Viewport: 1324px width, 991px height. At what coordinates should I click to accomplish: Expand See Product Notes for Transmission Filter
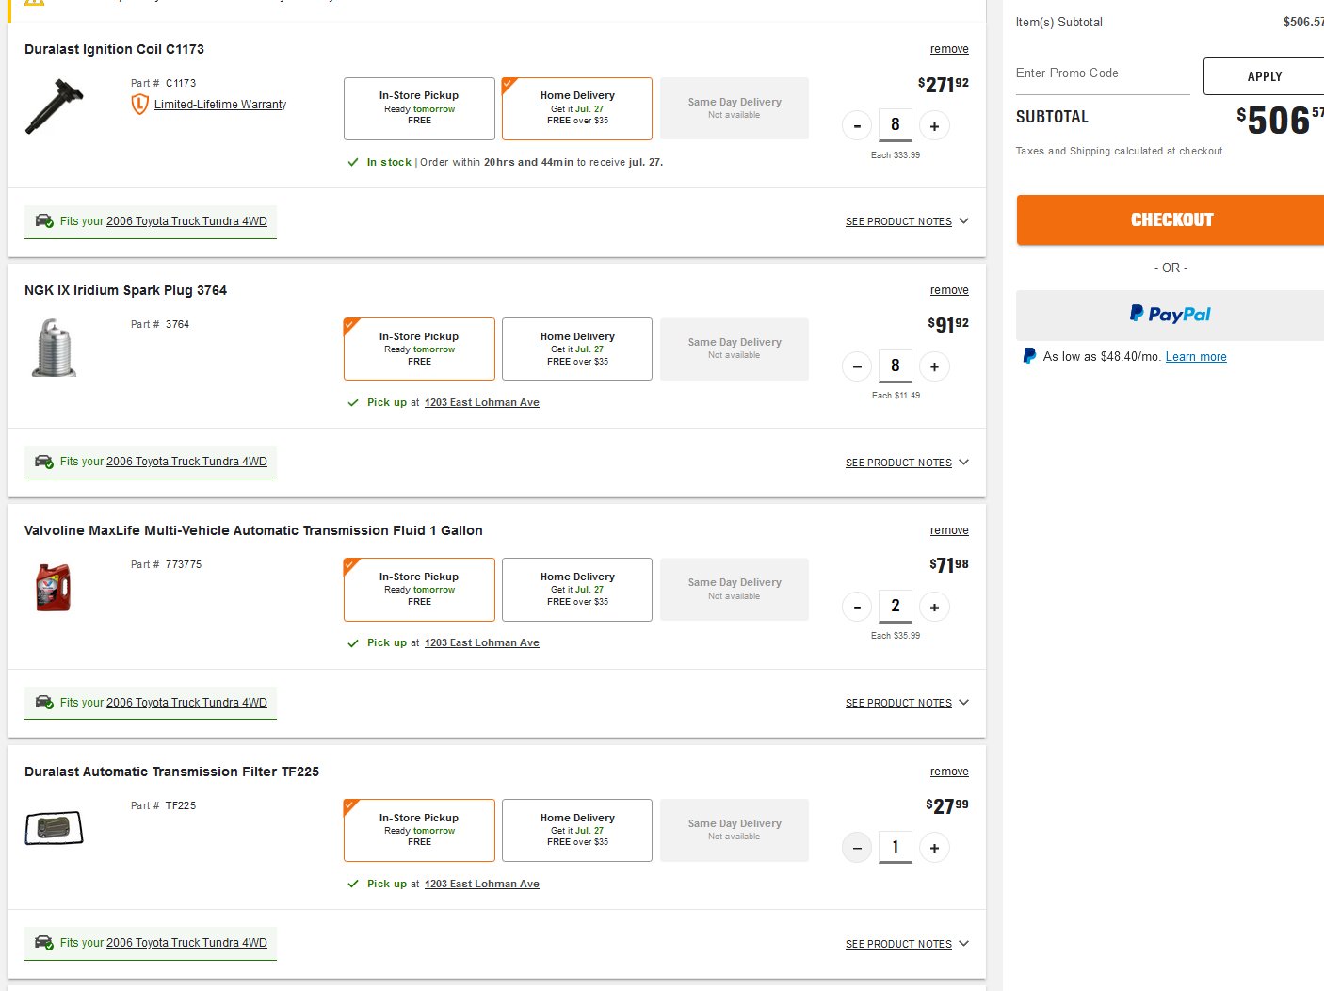907,944
